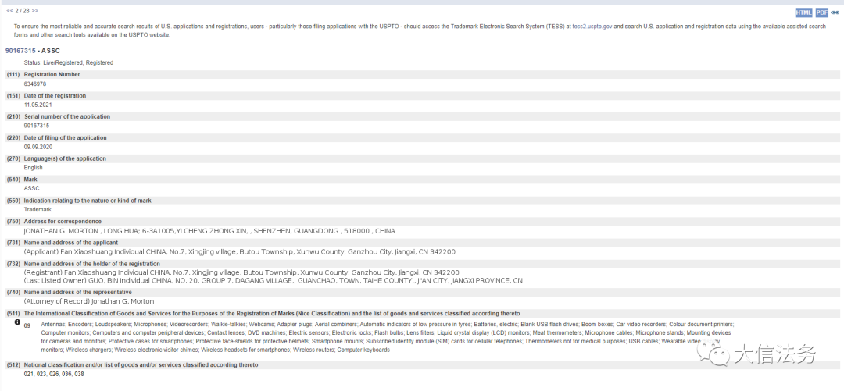Click the Date of the registration label
This screenshot has height=391, width=844.
pyautogui.click(x=55, y=96)
